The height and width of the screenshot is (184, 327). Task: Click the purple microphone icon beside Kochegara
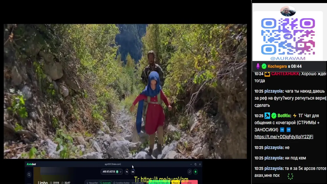(258, 66)
